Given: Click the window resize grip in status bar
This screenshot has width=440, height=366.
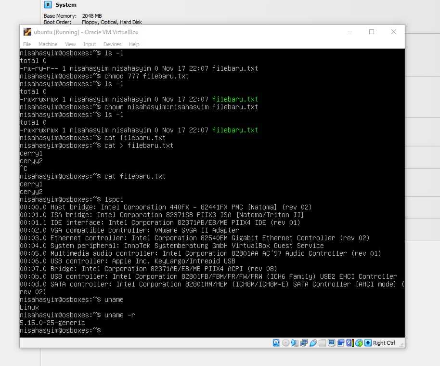Looking at the screenshot, I should tap(401, 345).
